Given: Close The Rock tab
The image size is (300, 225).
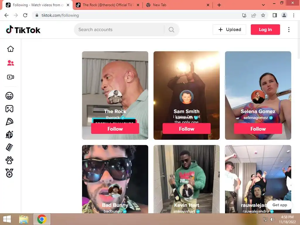Looking at the screenshot, I should pos(138,5).
